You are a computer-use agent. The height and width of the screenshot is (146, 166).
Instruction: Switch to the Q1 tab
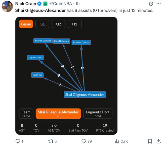pos(42,24)
